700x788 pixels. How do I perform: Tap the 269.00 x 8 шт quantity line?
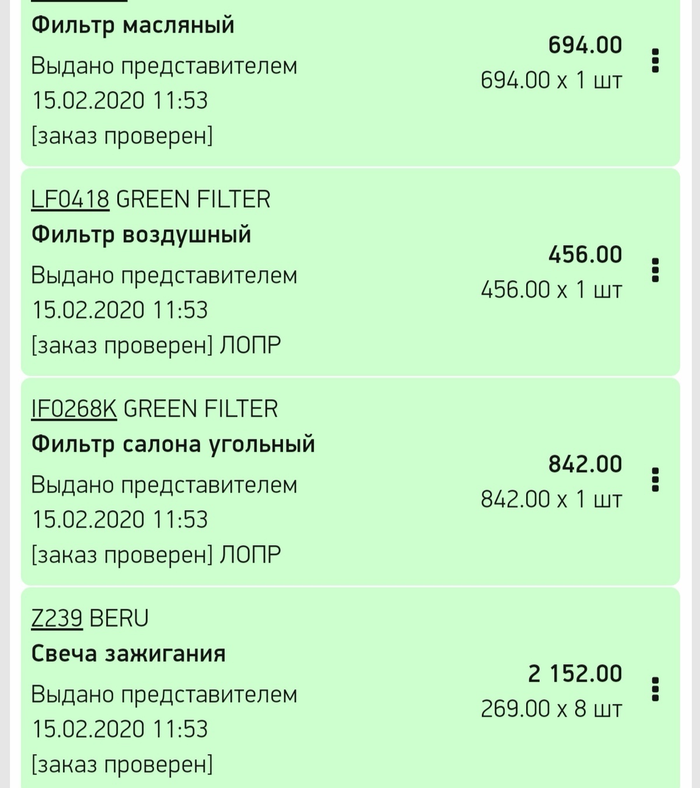552,709
